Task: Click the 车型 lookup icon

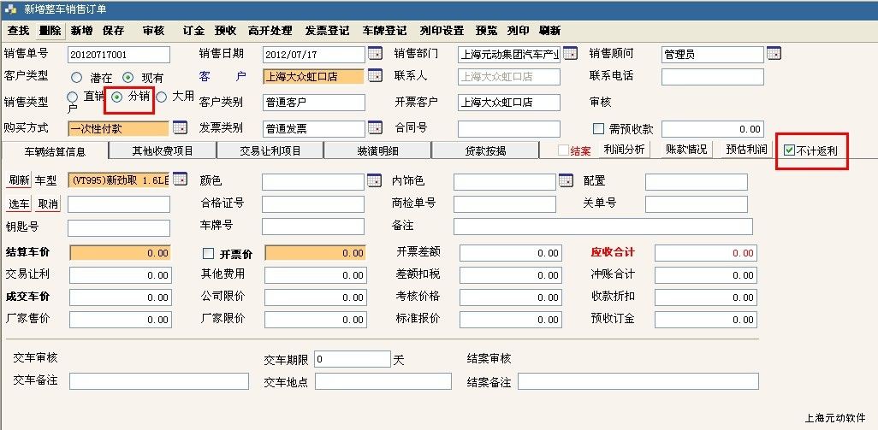Action: tap(180, 180)
